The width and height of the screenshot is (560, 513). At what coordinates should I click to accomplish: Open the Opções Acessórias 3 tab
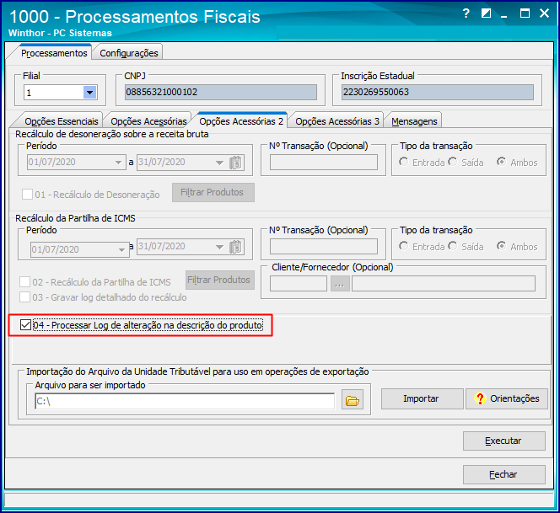(x=337, y=121)
